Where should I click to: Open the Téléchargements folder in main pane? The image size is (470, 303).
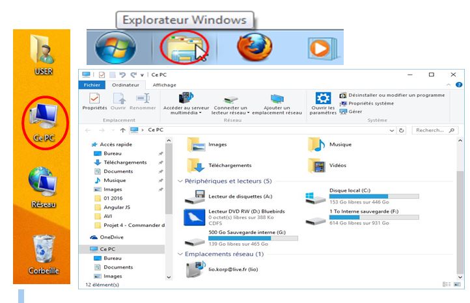tap(219, 165)
